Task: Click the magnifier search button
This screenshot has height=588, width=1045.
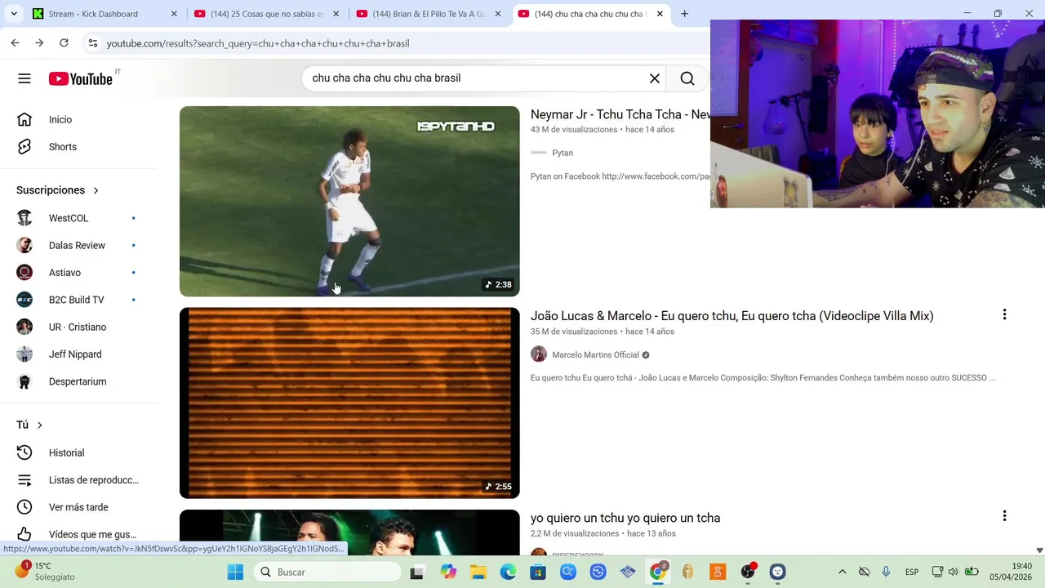Action: point(687,78)
